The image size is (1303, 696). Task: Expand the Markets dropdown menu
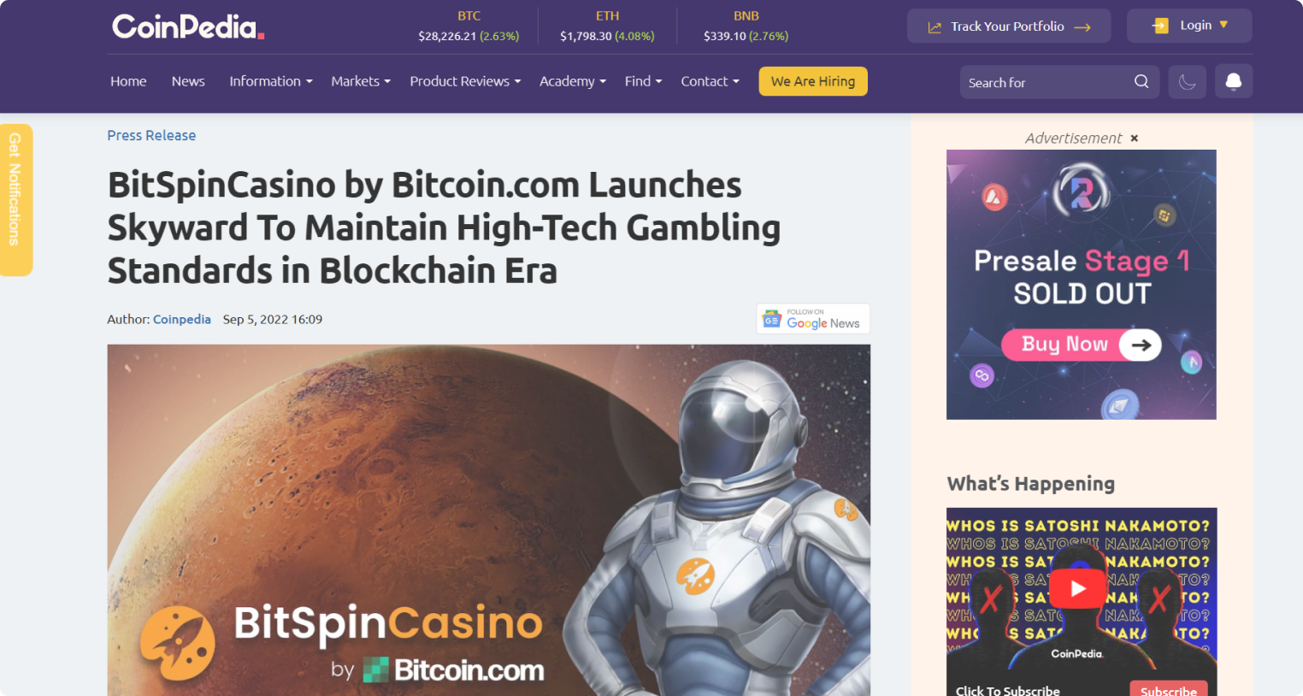pyautogui.click(x=361, y=81)
